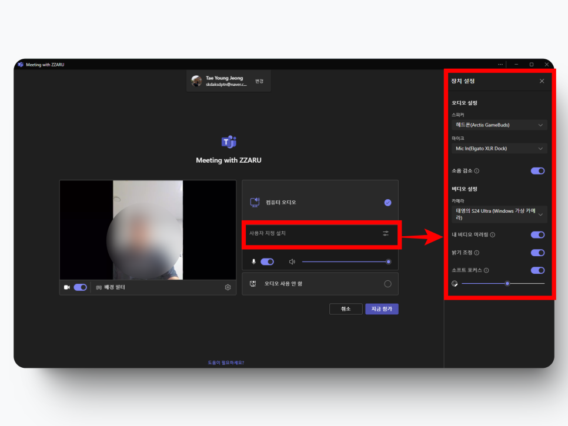The height and width of the screenshot is (426, 568).
Task: Turn off the camera toggle
Action: coord(80,287)
